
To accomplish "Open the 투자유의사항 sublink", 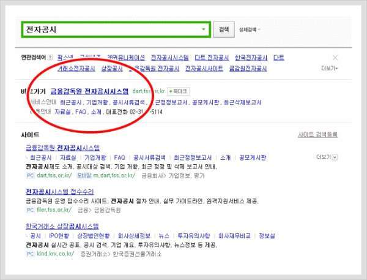I will (x=194, y=236).
